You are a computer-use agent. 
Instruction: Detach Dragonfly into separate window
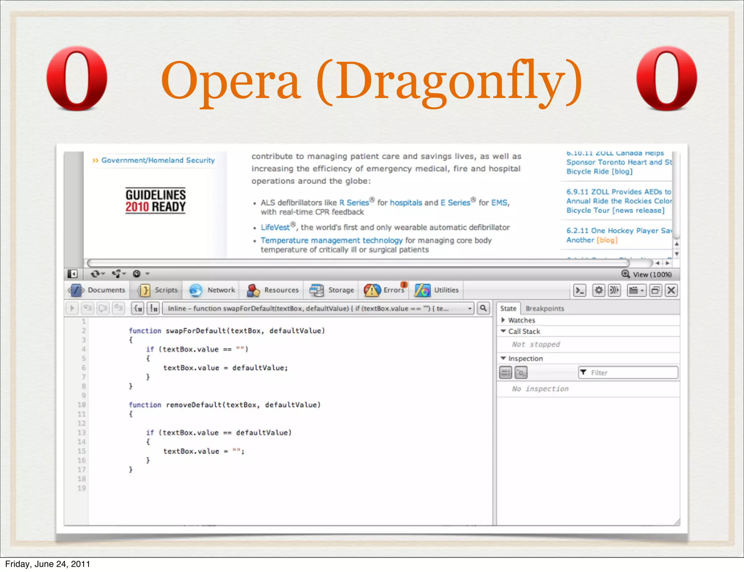tap(656, 290)
